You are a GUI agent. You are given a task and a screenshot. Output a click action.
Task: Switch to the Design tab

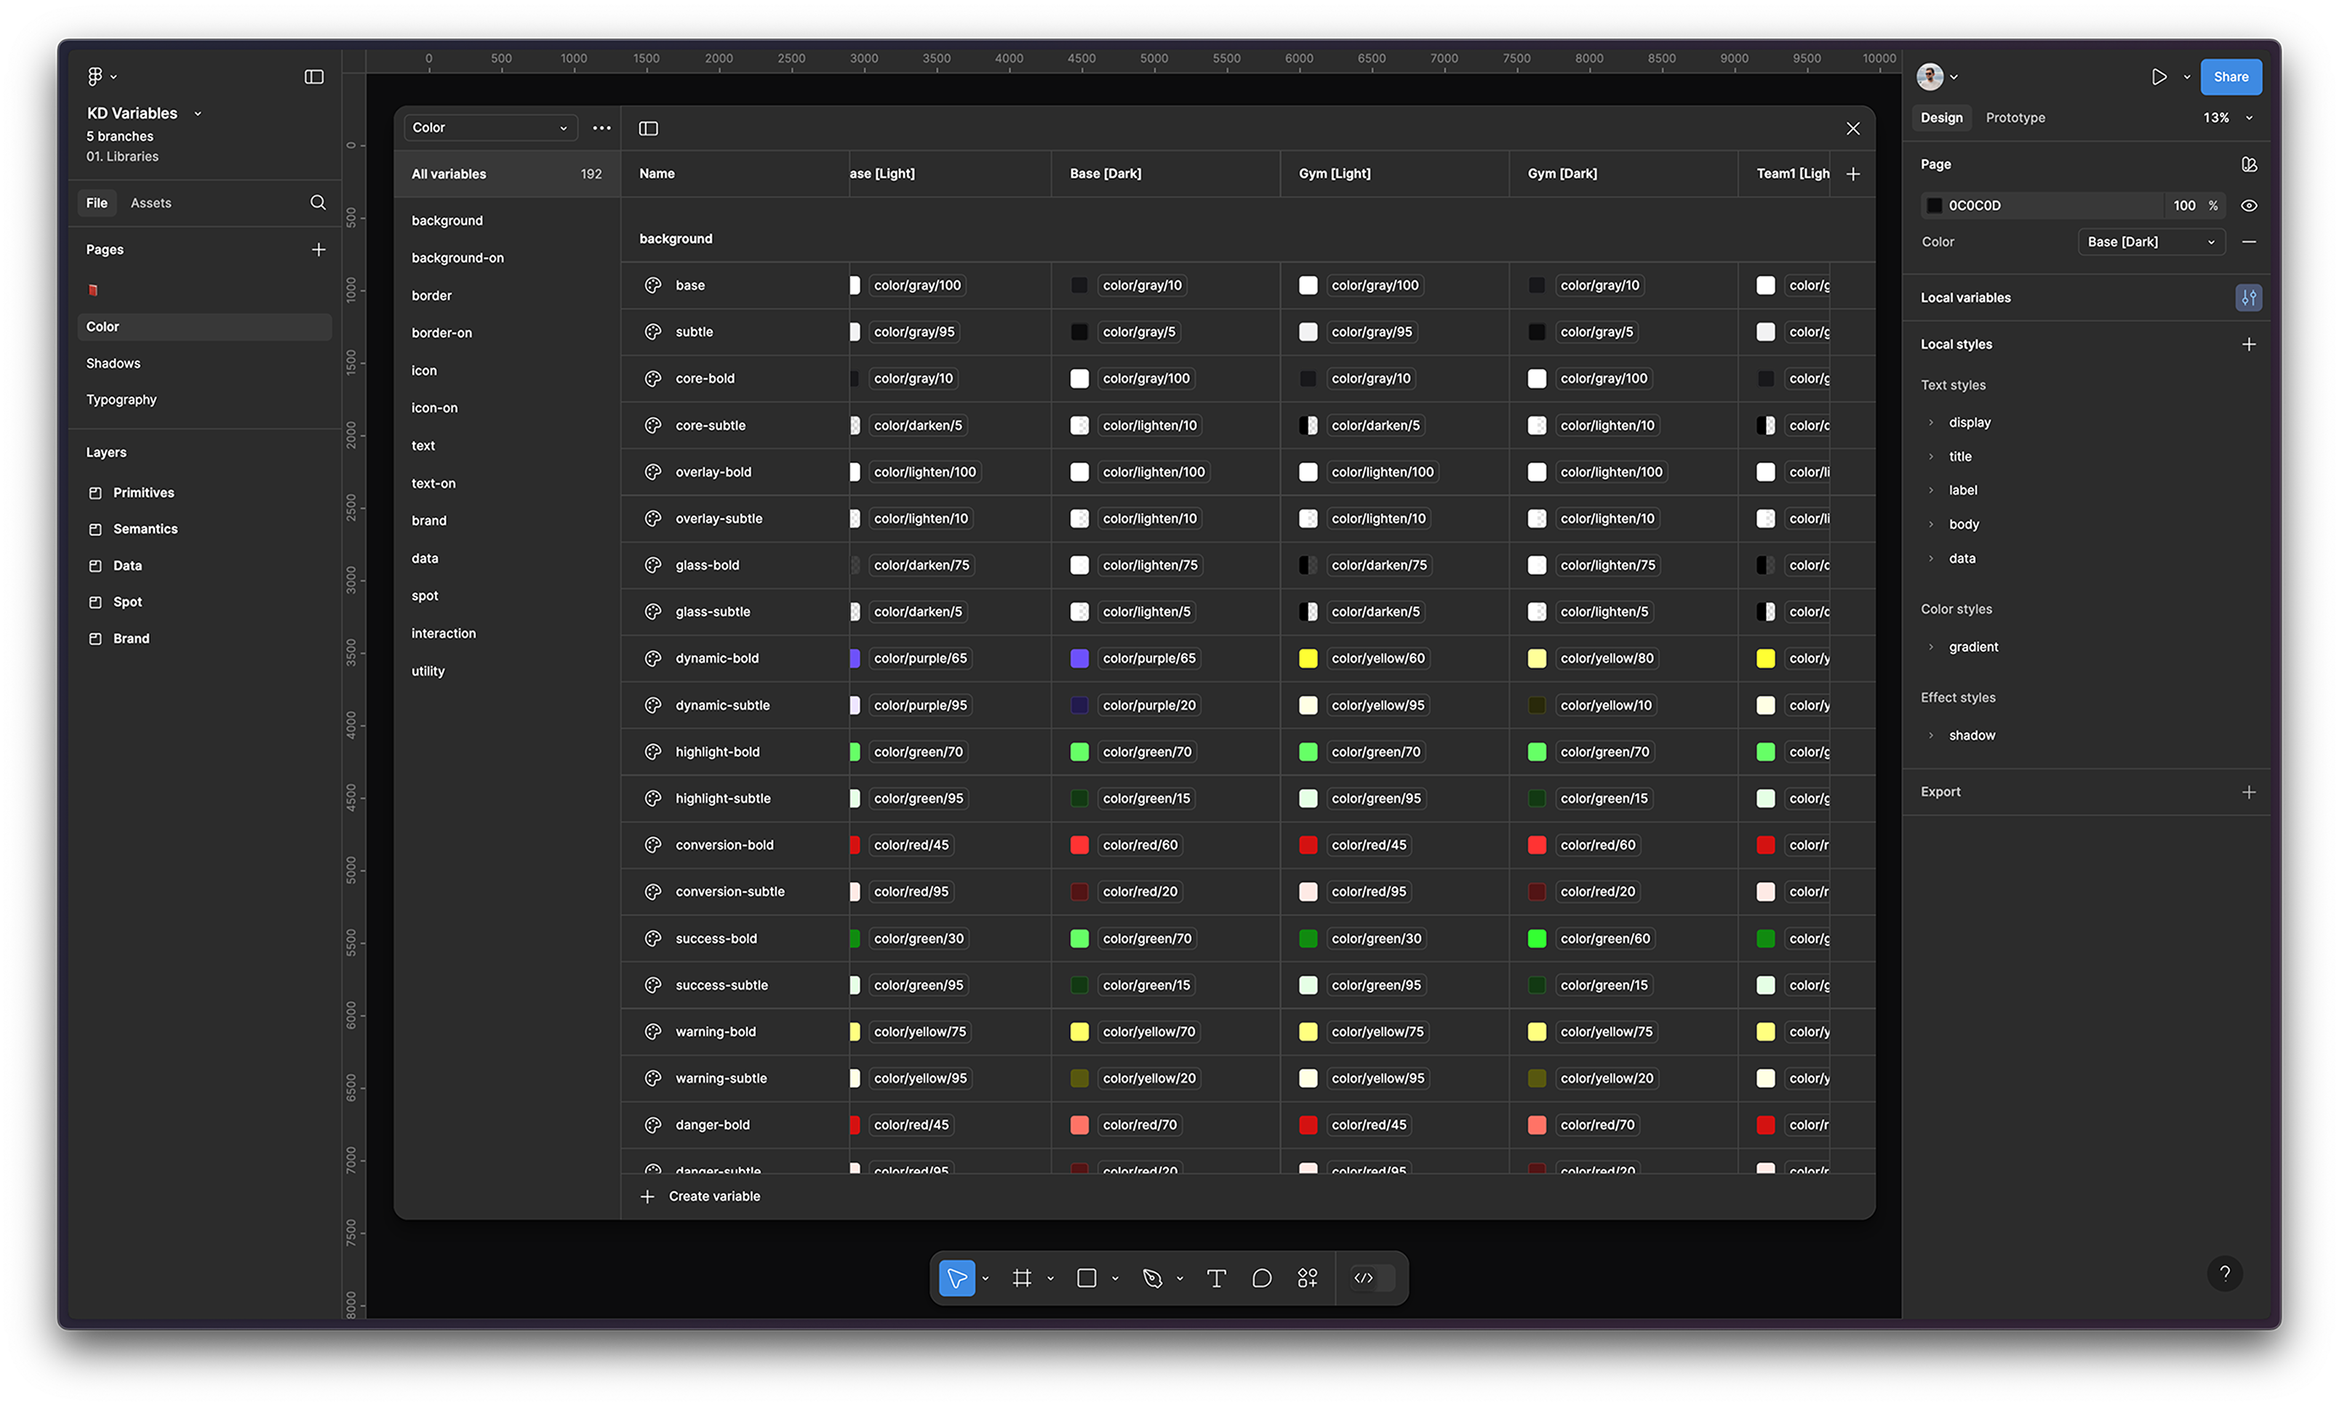coord(1941,118)
